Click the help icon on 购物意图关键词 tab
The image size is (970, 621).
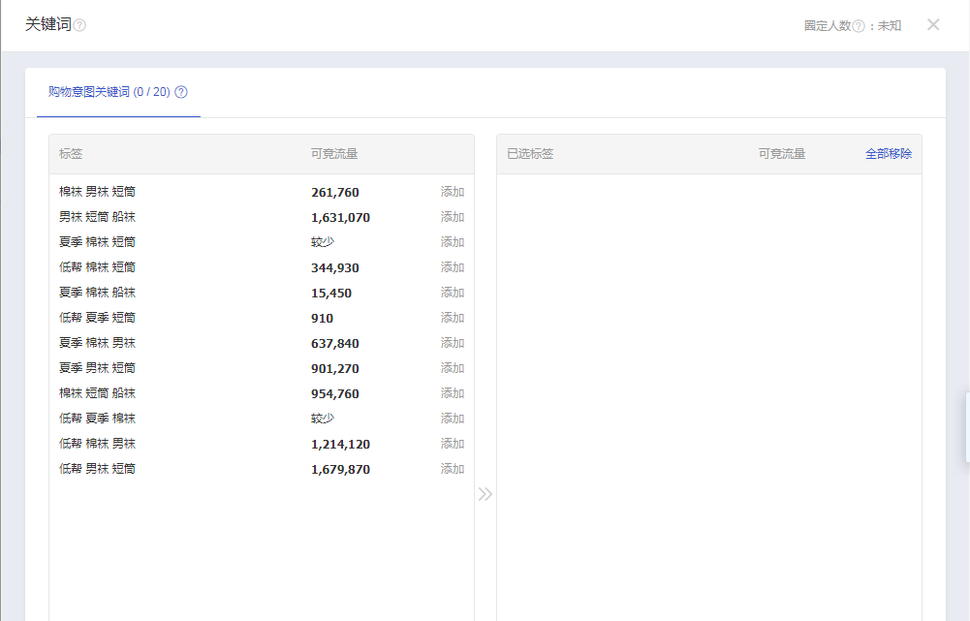pyautogui.click(x=181, y=92)
